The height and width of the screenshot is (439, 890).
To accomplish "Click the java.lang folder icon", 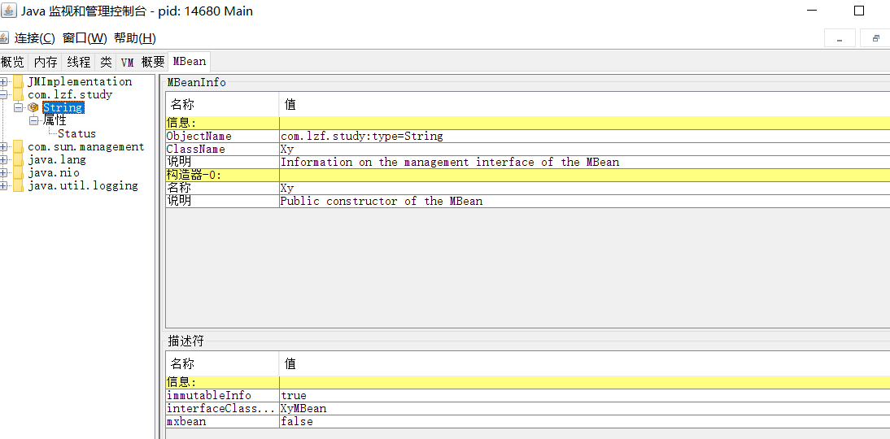I will tap(18, 160).
